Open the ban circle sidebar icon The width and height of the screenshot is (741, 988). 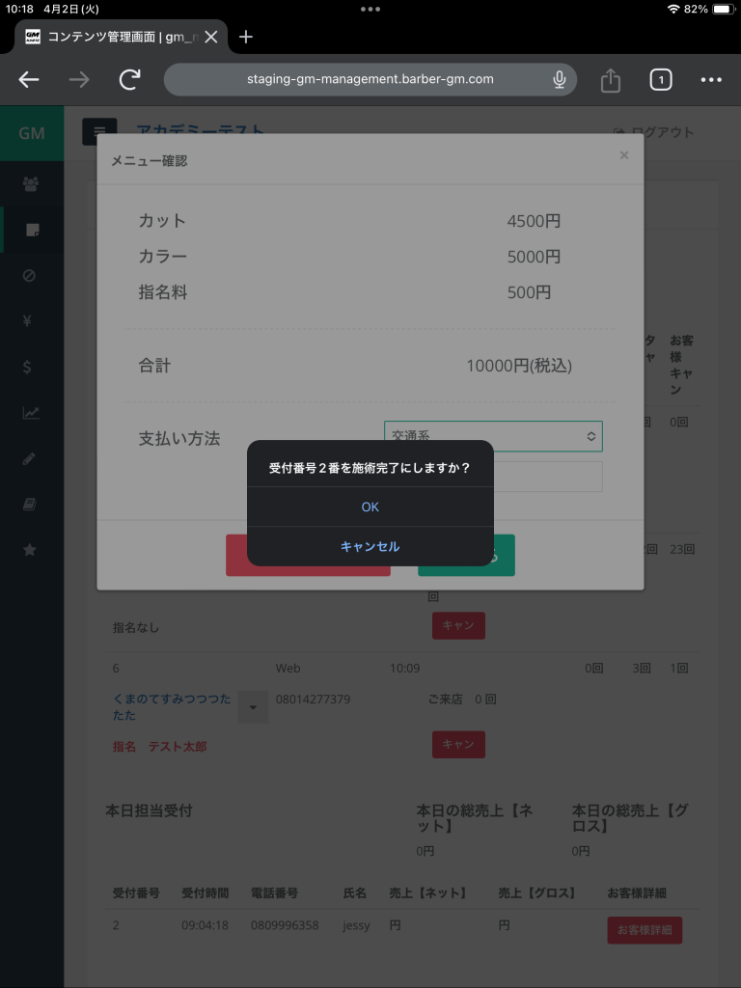click(x=30, y=276)
